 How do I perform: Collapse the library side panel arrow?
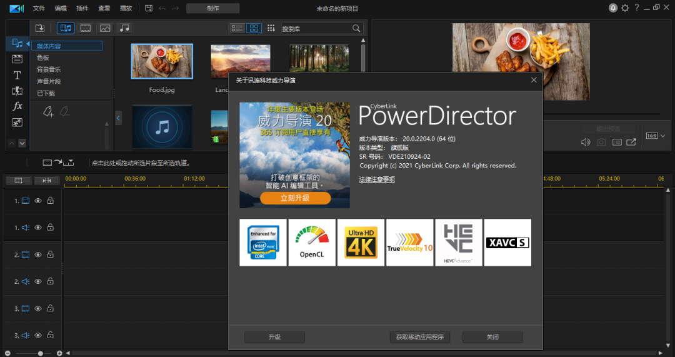pos(118,118)
